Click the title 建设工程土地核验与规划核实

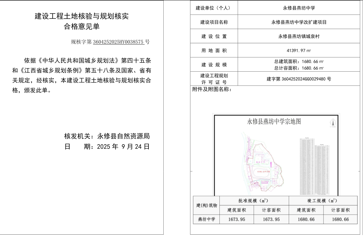(82, 17)
